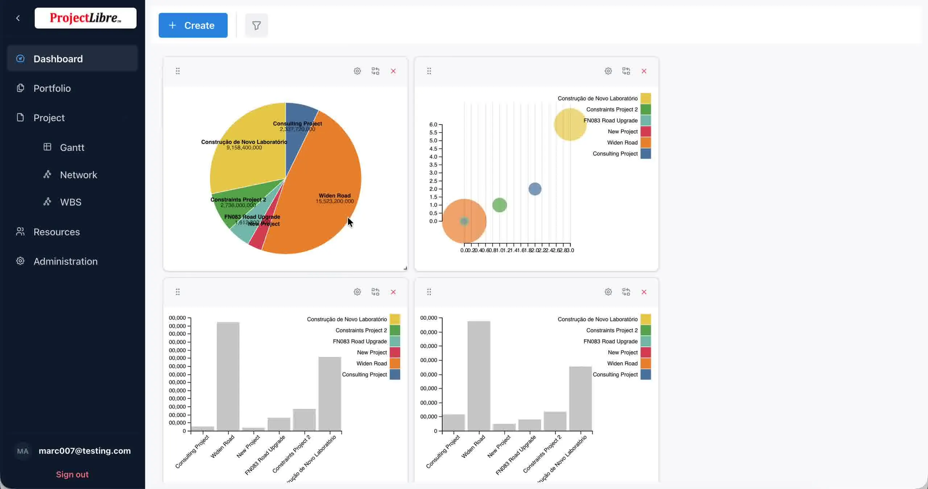Click the Widen Road bar in bottom-right chart
Screen dimensions: 928x489
coord(479,376)
